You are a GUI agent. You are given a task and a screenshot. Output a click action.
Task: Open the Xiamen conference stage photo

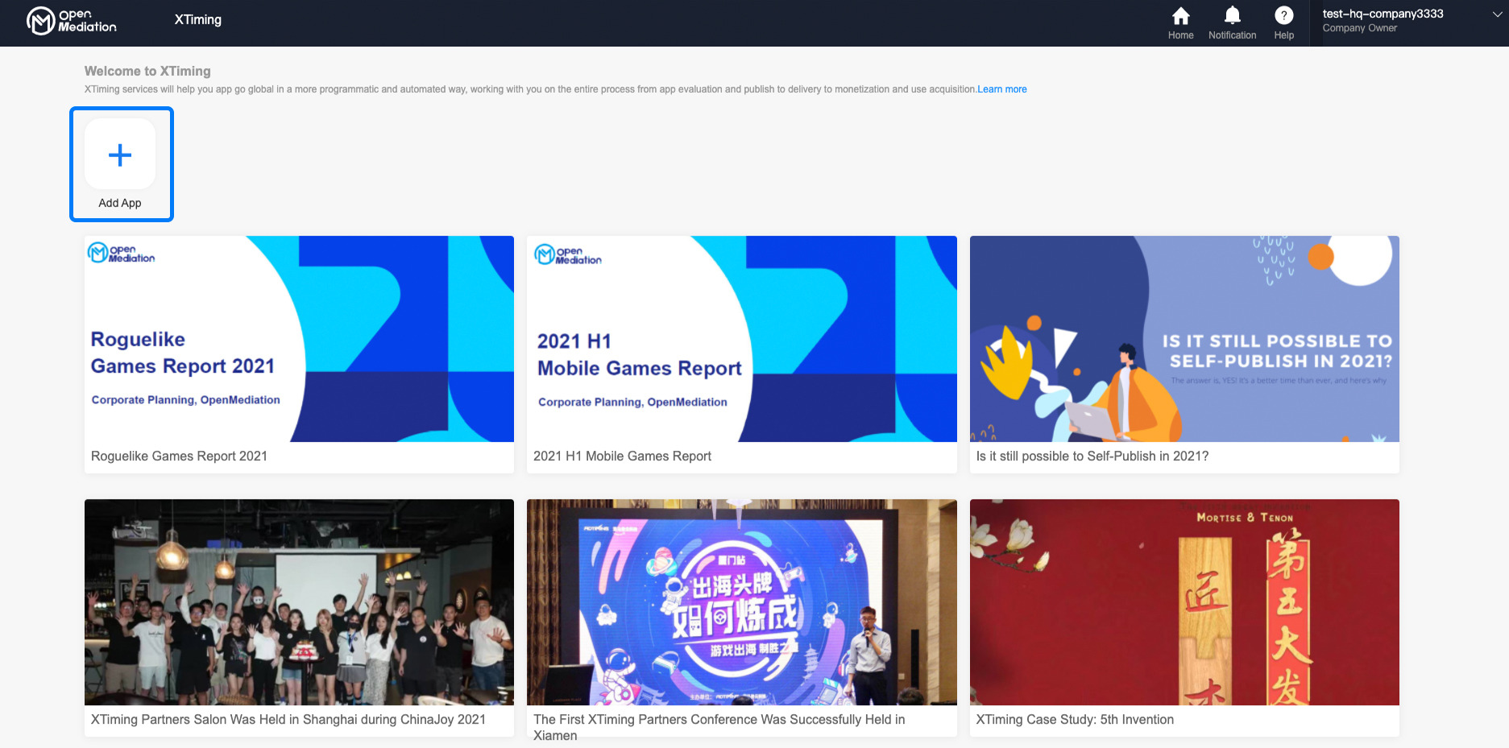(x=742, y=602)
